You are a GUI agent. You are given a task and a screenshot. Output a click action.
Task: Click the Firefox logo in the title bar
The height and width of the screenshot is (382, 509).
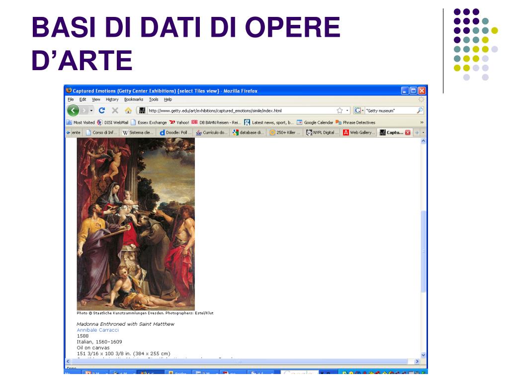(x=69, y=91)
